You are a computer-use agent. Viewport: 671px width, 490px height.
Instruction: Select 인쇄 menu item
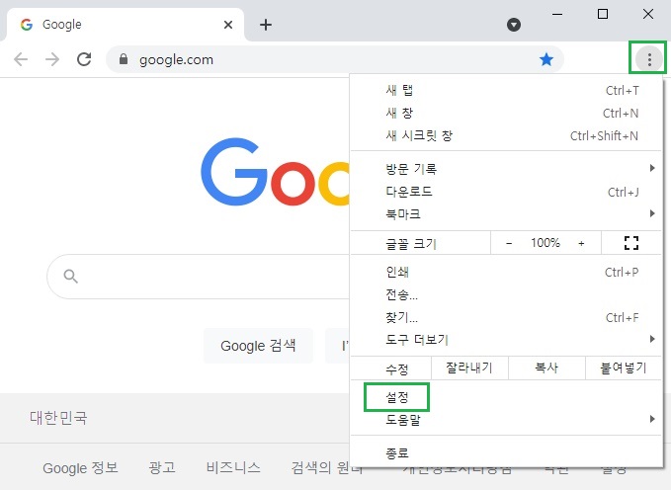coord(506,272)
